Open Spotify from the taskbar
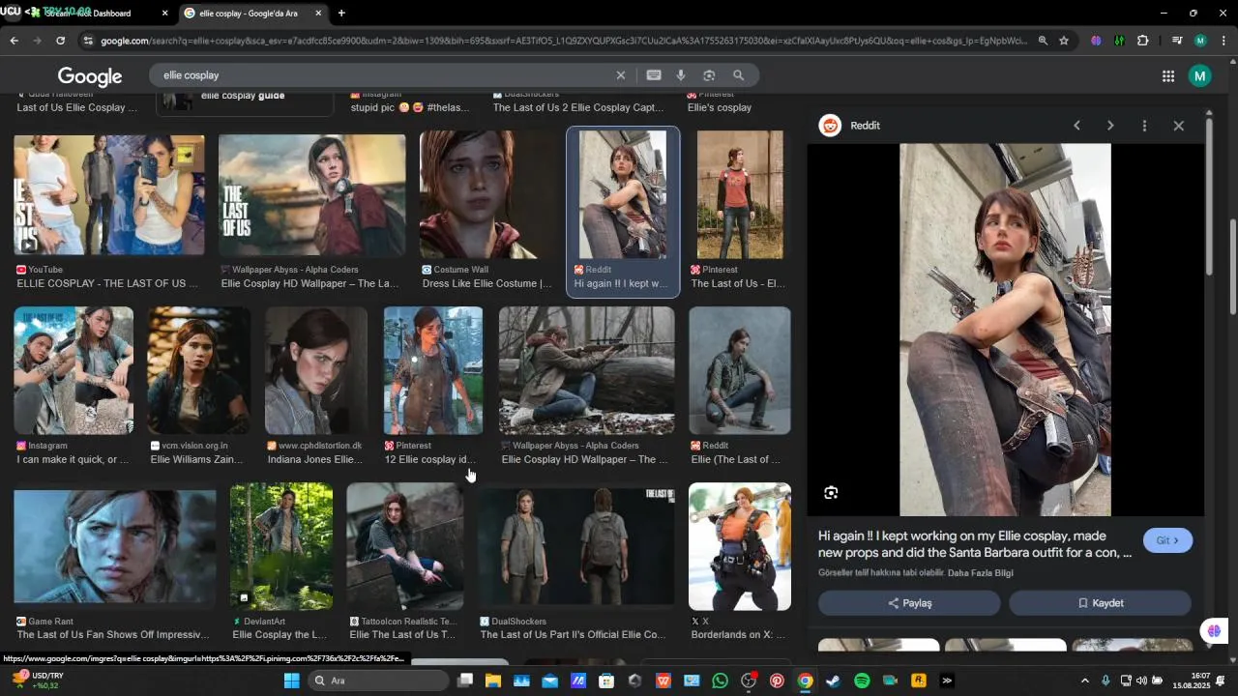The image size is (1238, 696). point(862,681)
